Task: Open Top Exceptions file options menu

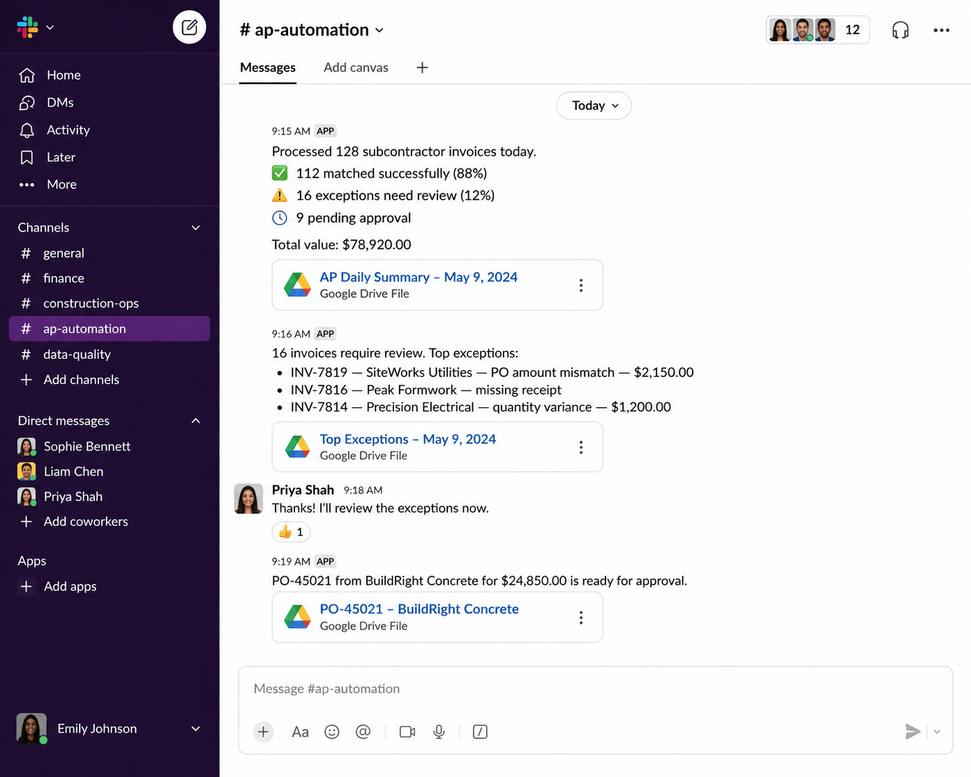Action: click(581, 447)
